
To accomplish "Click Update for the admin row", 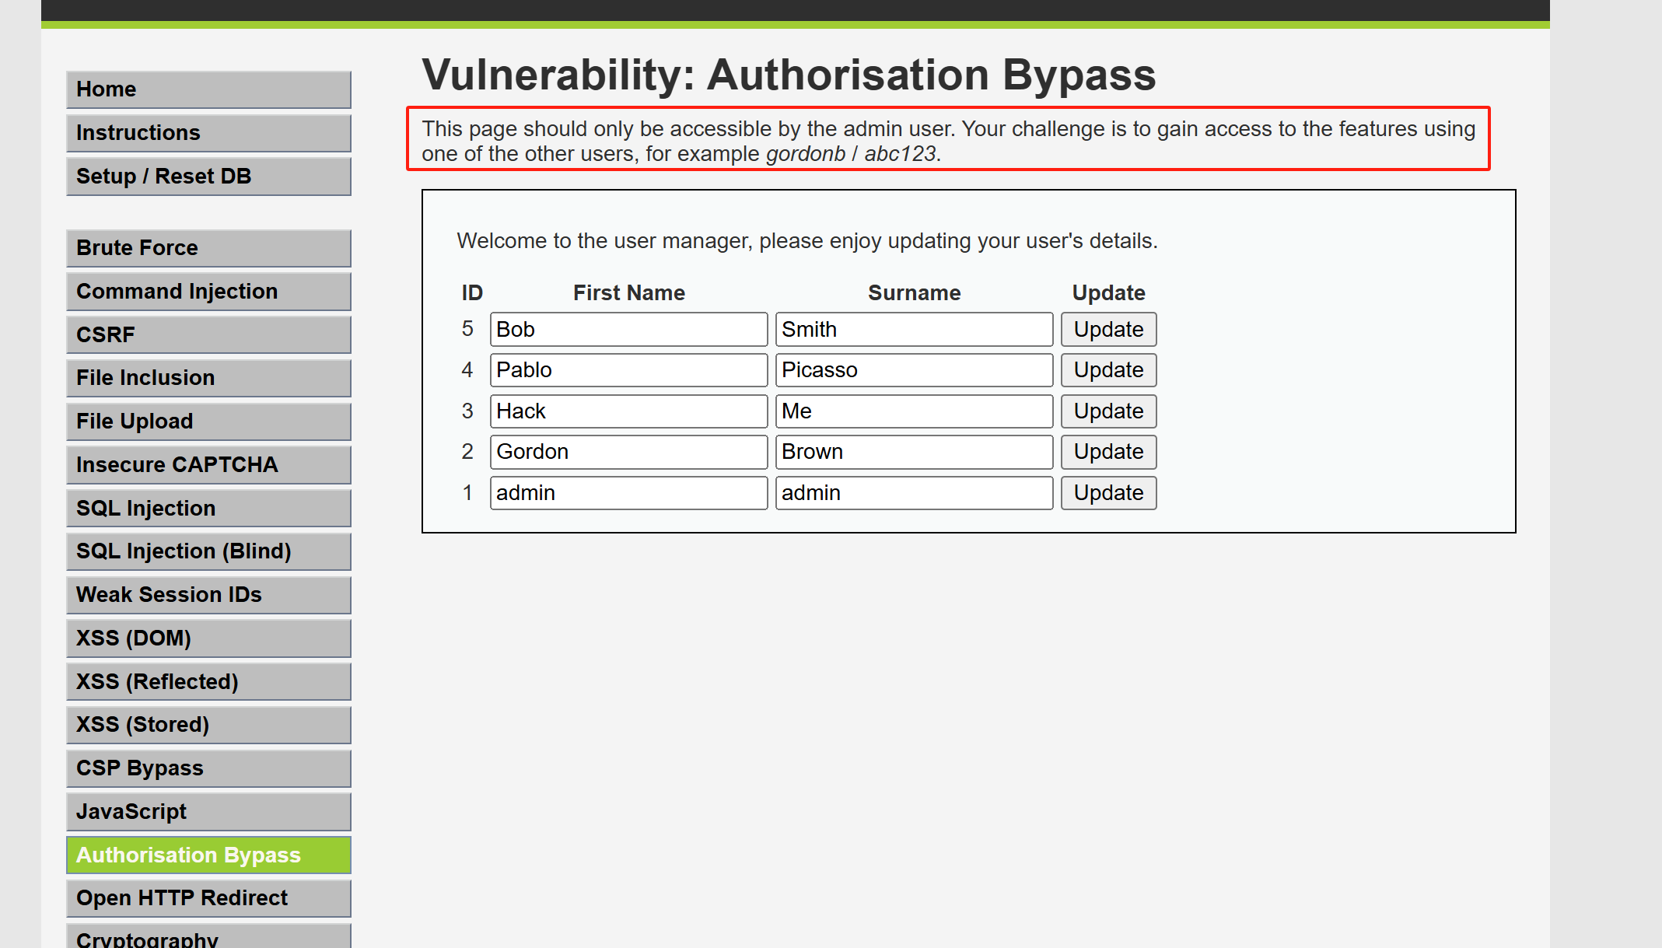I will (x=1108, y=493).
